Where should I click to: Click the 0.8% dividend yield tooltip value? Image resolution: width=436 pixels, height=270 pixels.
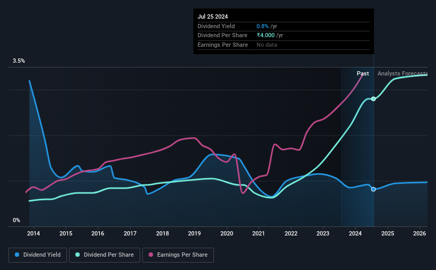pyautogui.click(x=262, y=26)
